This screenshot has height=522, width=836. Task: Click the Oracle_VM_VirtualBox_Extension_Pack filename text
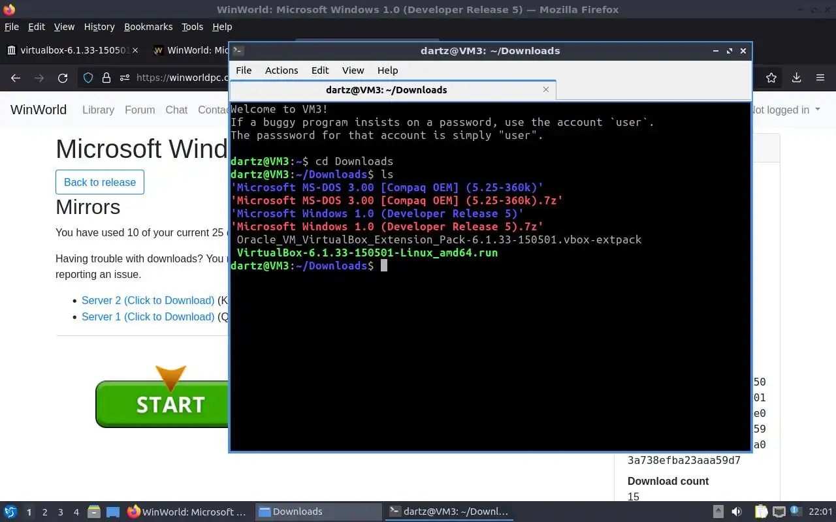[439, 239]
